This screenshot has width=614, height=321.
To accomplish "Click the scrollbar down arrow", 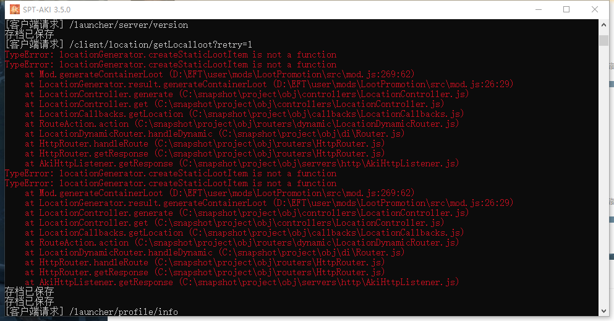I will coord(603,311).
